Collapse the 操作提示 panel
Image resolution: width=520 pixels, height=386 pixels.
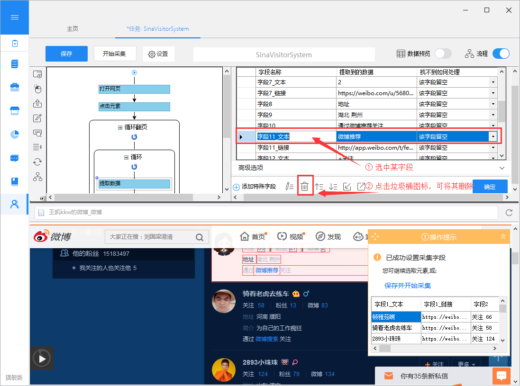point(503,236)
